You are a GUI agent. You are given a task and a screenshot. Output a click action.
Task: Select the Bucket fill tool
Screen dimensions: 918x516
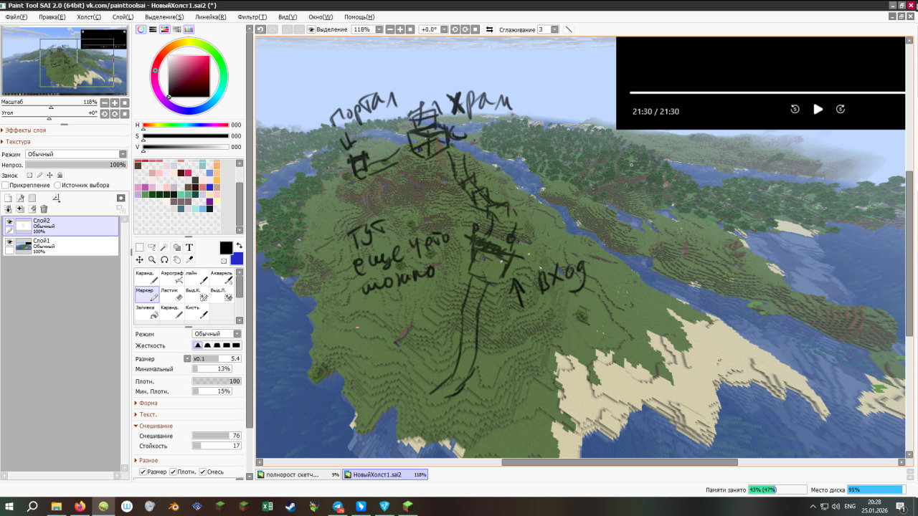[x=147, y=312]
